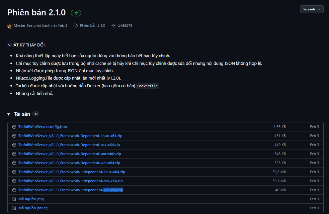This screenshot has width=329, height=214.
Task: Download TinfoilWebServer.config.json
Action: tap(43, 127)
